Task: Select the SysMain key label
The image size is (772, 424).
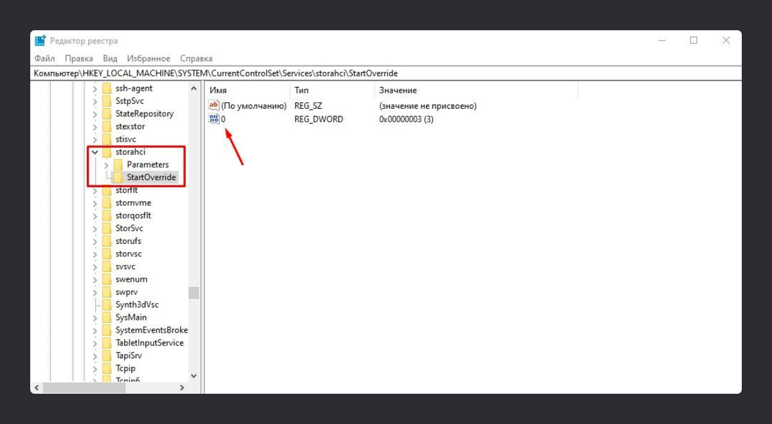Action: point(131,317)
